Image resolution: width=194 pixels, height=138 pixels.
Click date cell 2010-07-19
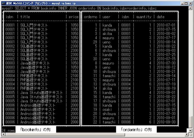coord(166,84)
